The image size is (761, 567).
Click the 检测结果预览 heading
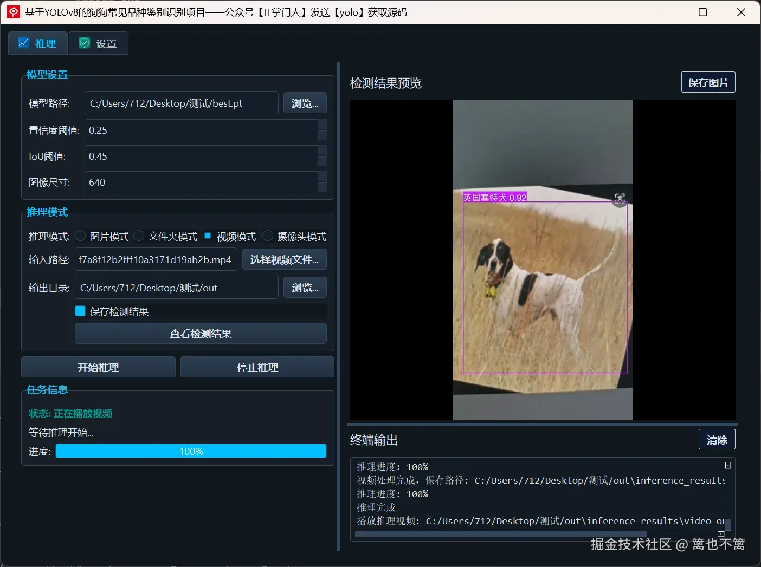tap(386, 83)
